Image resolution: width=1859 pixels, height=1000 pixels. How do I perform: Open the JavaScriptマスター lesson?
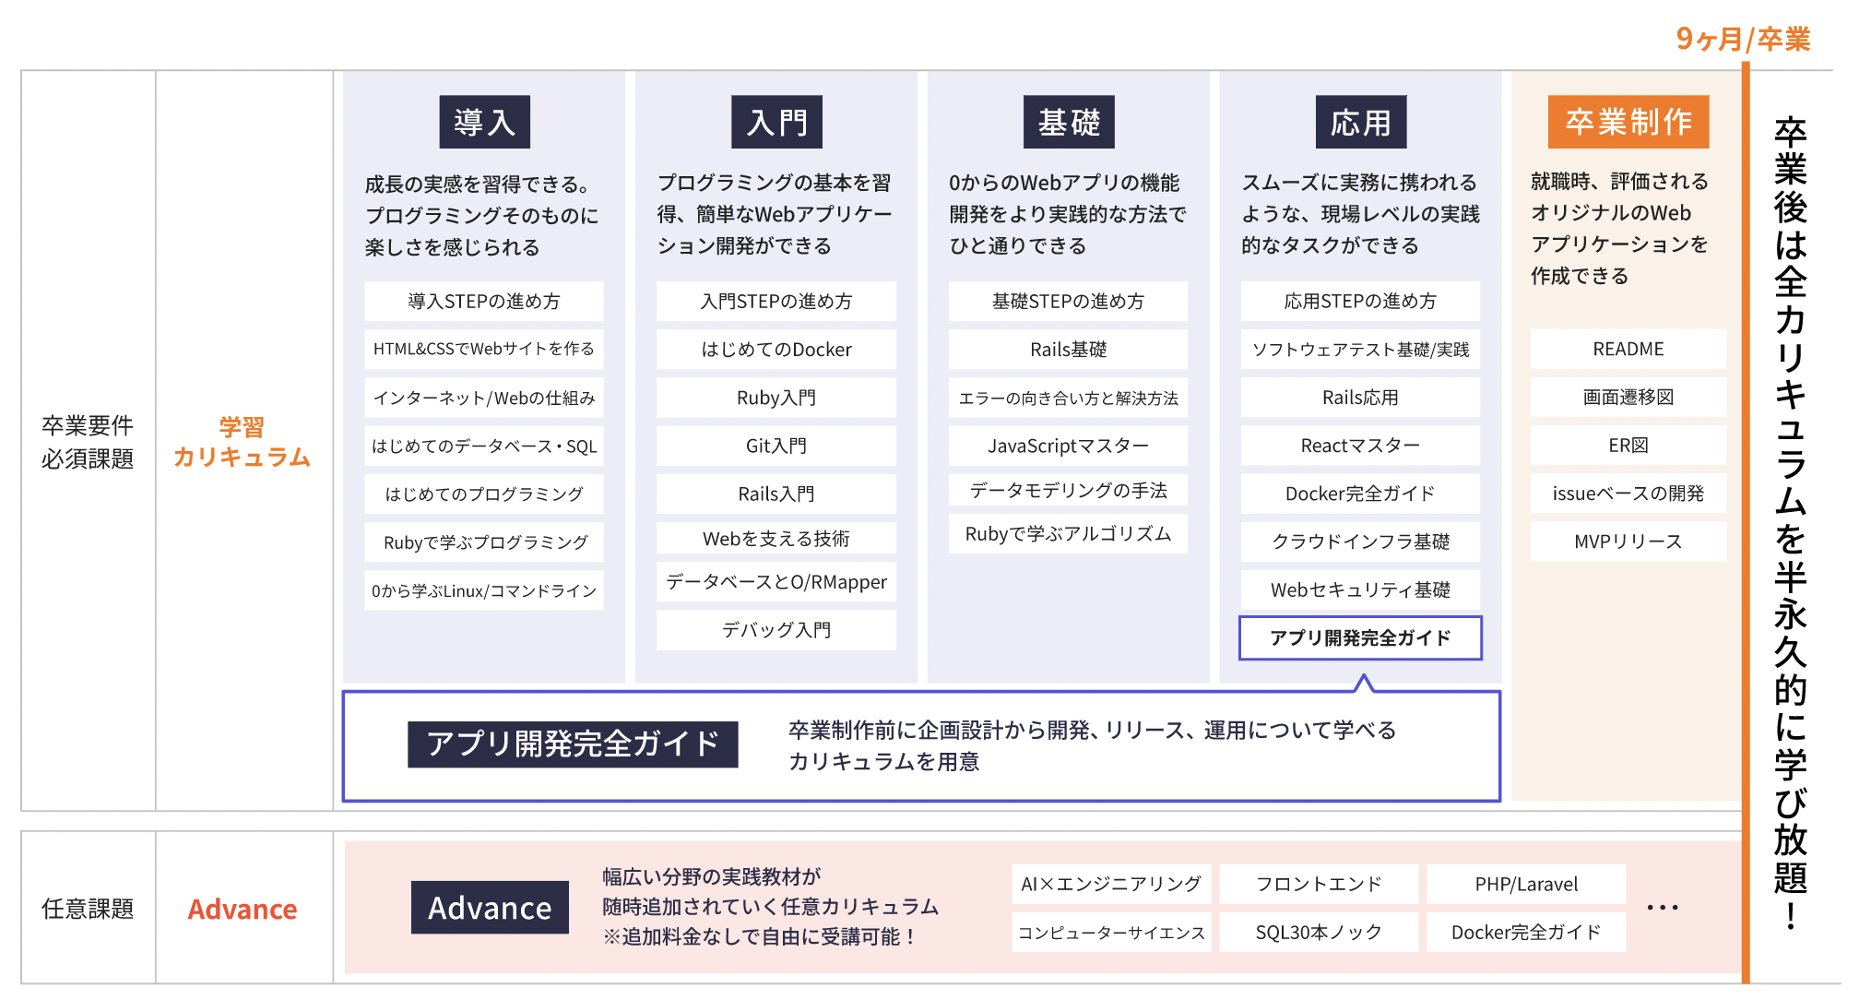[x=1069, y=446]
